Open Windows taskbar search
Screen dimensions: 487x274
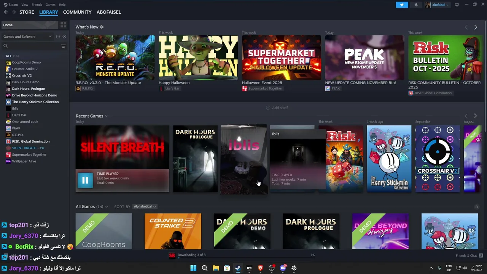(204, 268)
